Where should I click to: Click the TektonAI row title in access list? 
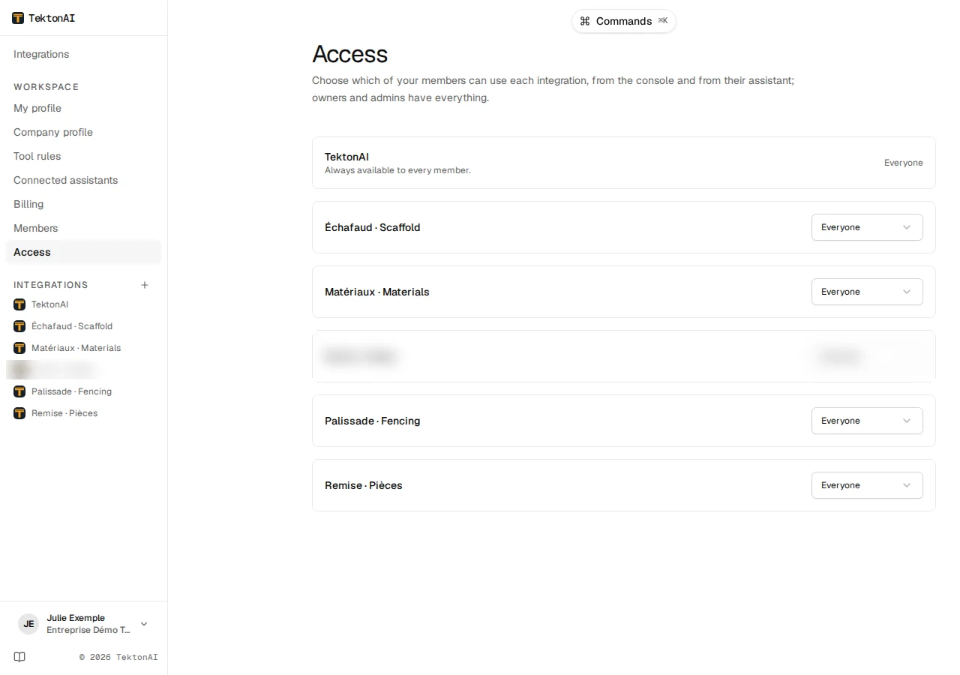point(346,157)
